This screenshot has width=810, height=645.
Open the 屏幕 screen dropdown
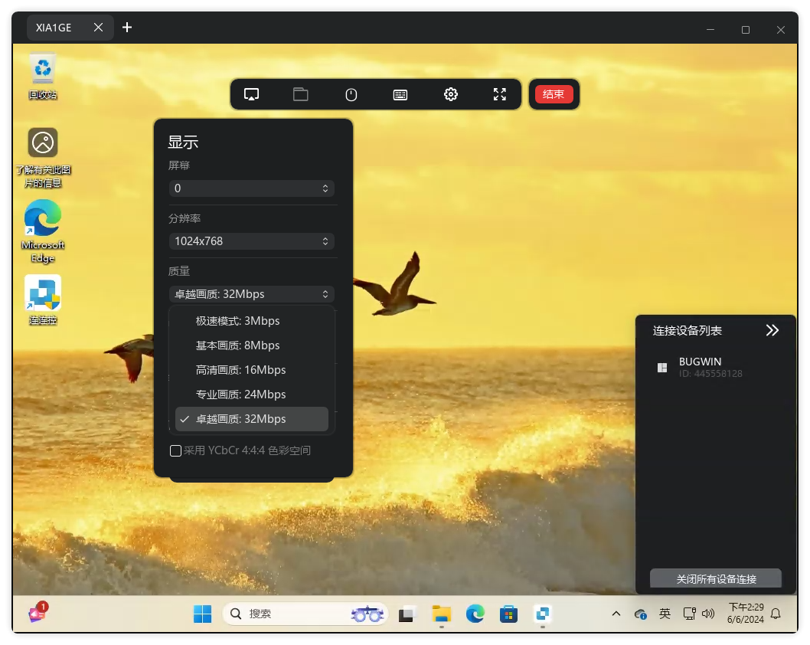pyautogui.click(x=252, y=188)
